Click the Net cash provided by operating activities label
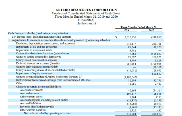Image resolution: width=182 pixels, height=116 pixels. pyautogui.click(x=47, y=113)
